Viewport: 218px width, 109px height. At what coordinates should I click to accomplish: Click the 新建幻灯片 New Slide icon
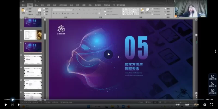click(x=39, y=10)
